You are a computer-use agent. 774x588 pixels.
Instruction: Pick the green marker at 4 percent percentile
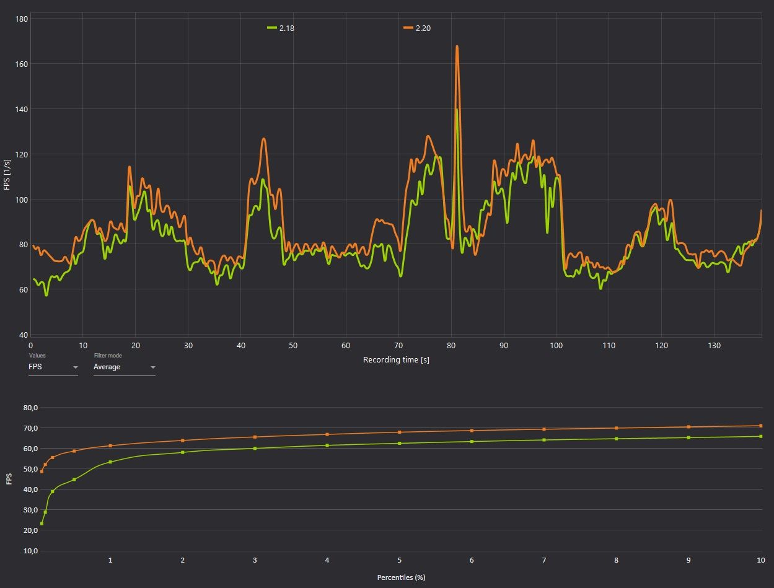(x=327, y=445)
